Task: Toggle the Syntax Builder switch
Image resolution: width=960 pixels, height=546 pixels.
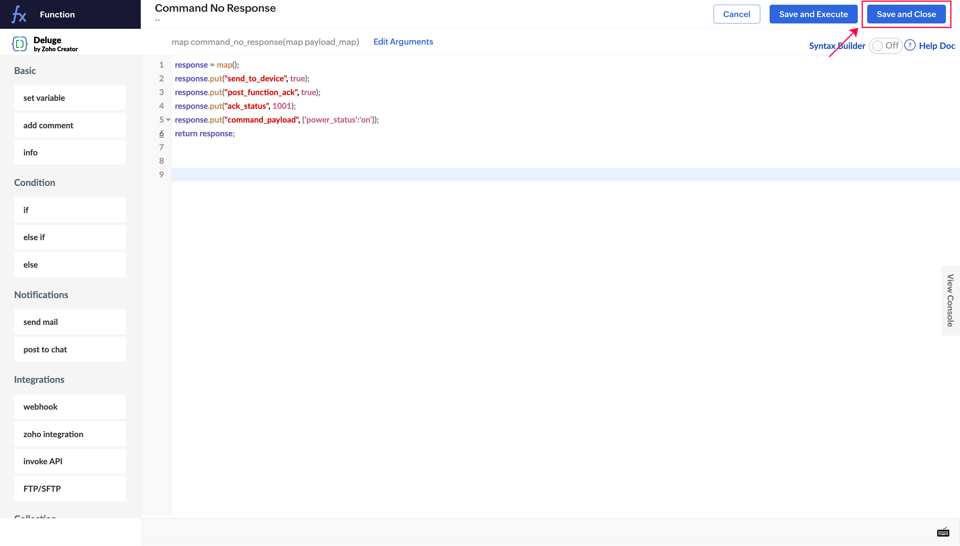Action: pyautogui.click(x=885, y=46)
